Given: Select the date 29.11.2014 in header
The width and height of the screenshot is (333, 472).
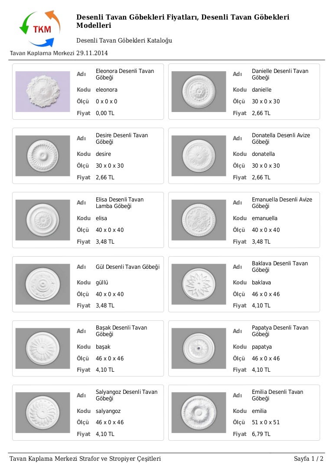Looking at the screenshot, I should 92,53.
